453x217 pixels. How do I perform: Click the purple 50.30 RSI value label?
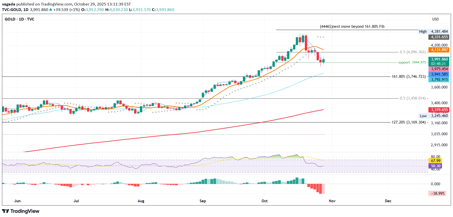[435, 166]
